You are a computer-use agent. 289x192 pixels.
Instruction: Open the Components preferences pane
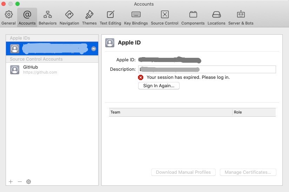(193, 18)
